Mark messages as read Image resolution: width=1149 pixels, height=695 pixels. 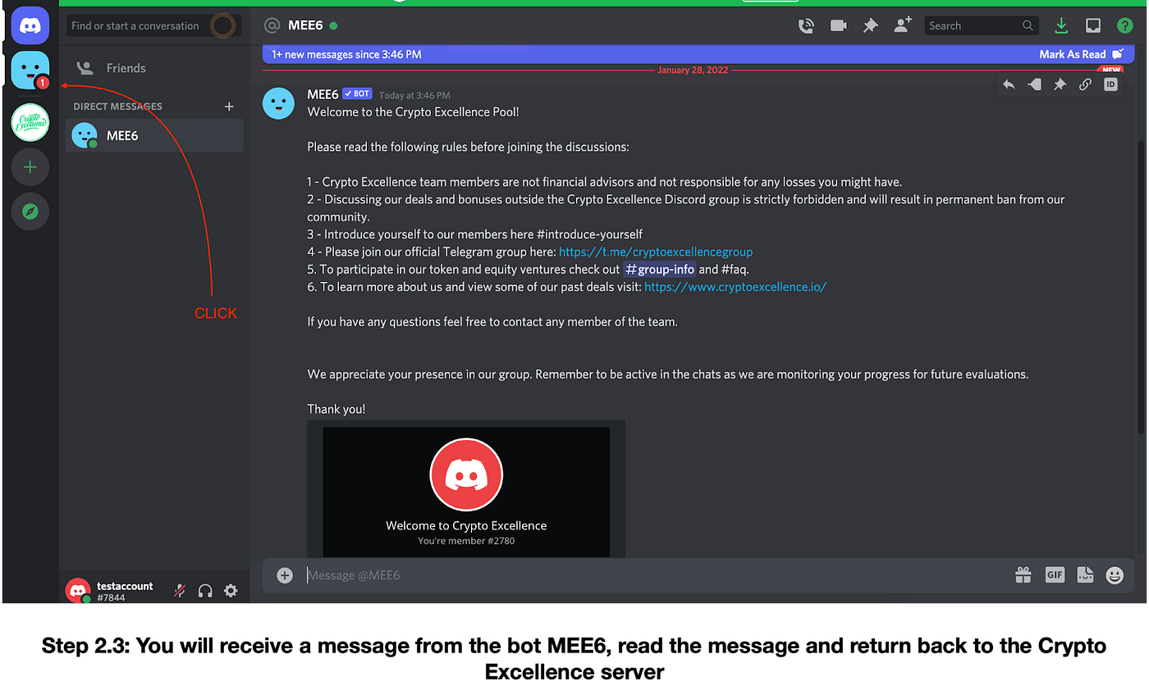click(1082, 54)
